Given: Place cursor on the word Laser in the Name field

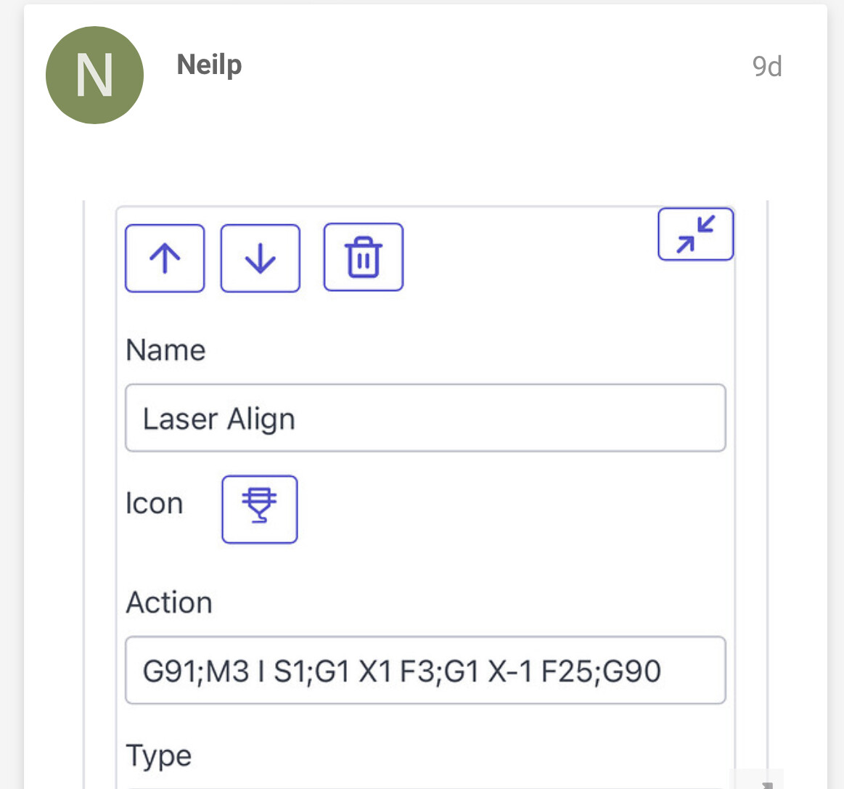Looking at the screenshot, I should [180, 419].
